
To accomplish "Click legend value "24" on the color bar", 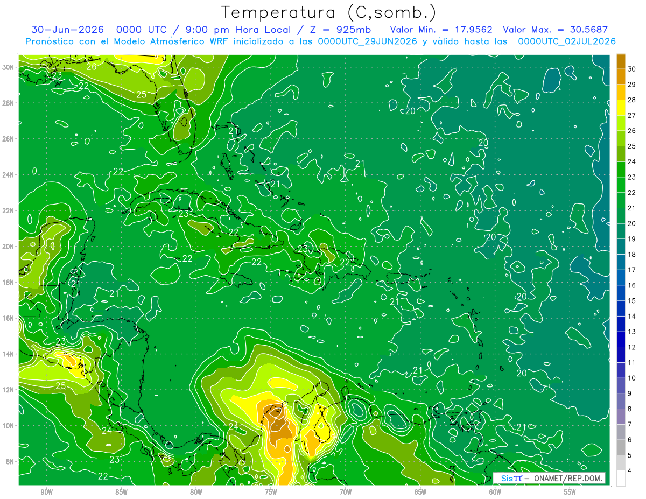I will [x=632, y=161].
